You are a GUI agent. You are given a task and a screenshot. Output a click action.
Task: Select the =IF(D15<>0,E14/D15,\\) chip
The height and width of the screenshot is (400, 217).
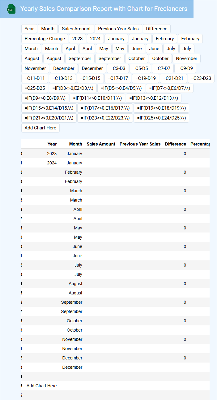(x=49, y=108)
